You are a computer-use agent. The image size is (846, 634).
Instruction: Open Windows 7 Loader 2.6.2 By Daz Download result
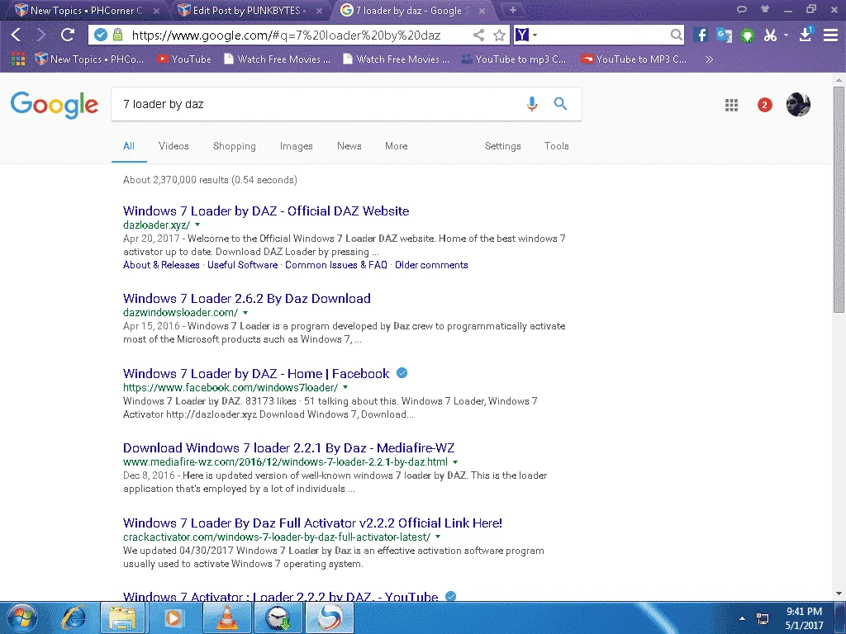[x=246, y=299]
